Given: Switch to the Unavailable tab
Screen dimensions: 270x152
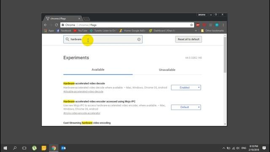Looking at the screenshot, I should [167, 70].
